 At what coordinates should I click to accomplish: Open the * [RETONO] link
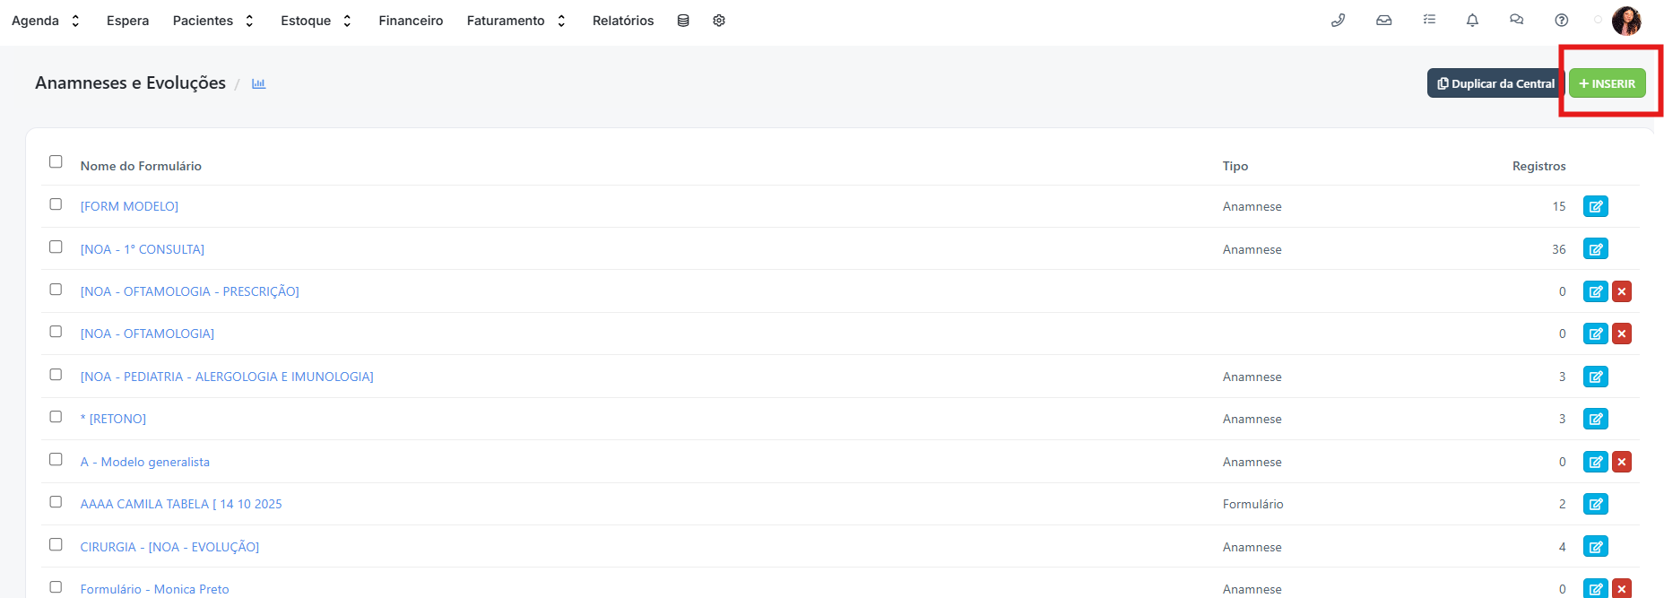[113, 419]
